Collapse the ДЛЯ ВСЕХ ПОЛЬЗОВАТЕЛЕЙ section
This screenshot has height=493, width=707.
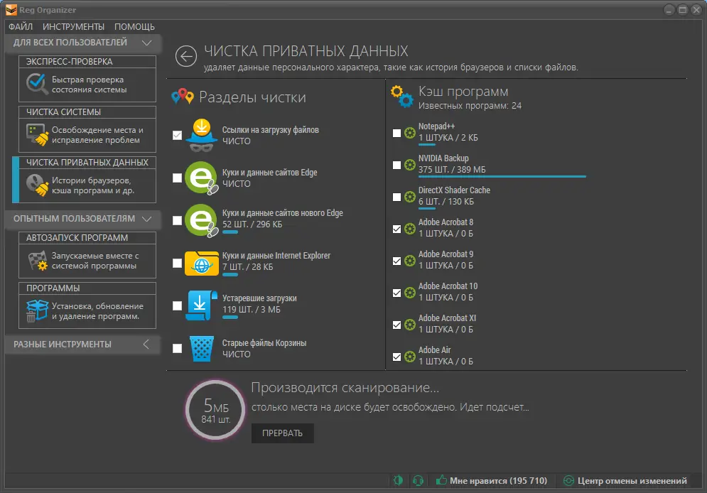pyautogui.click(x=83, y=43)
